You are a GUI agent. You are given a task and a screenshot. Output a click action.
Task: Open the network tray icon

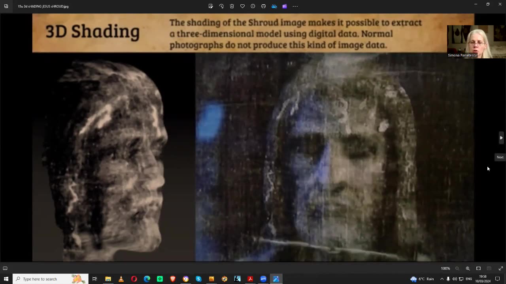(x=461, y=279)
